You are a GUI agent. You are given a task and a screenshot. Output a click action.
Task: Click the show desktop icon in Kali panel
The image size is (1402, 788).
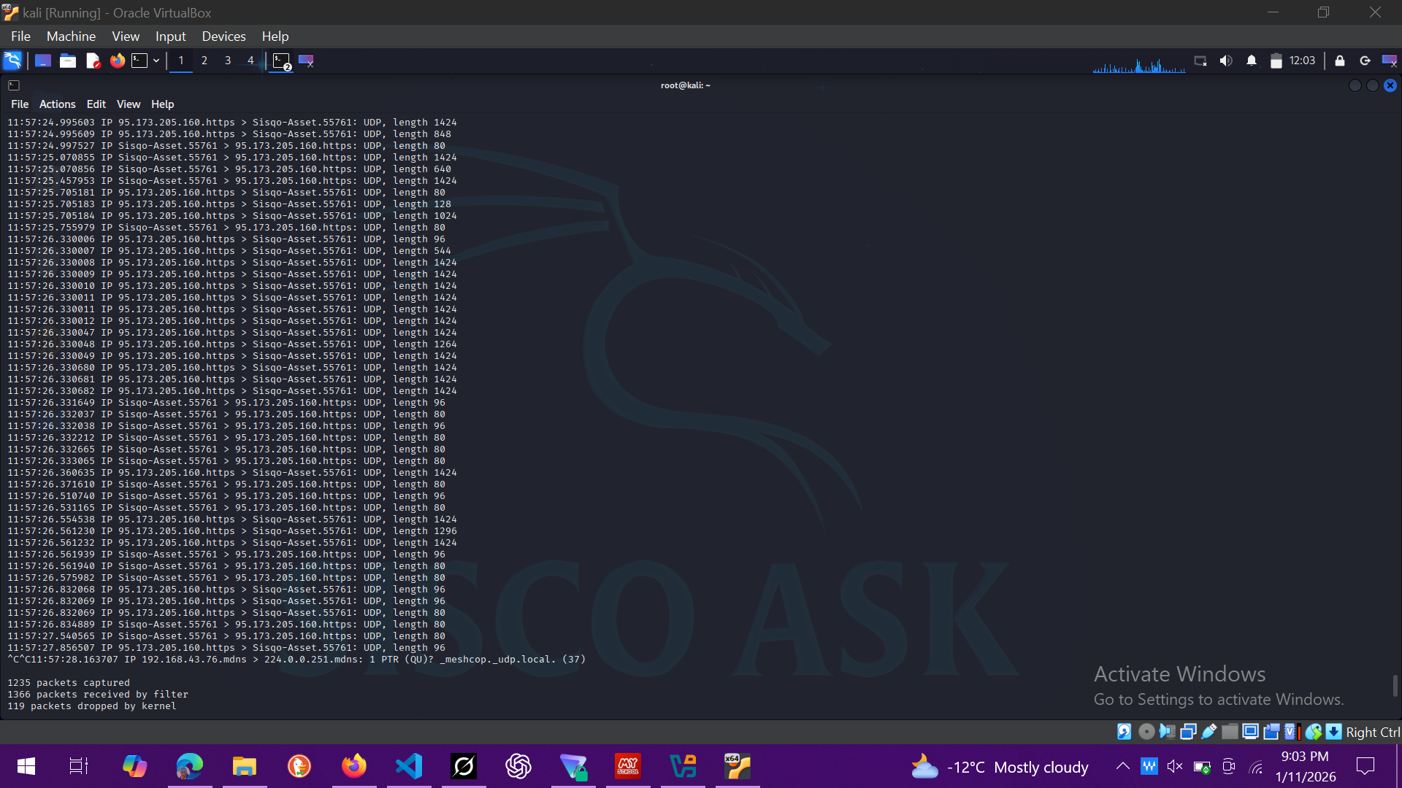(43, 61)
